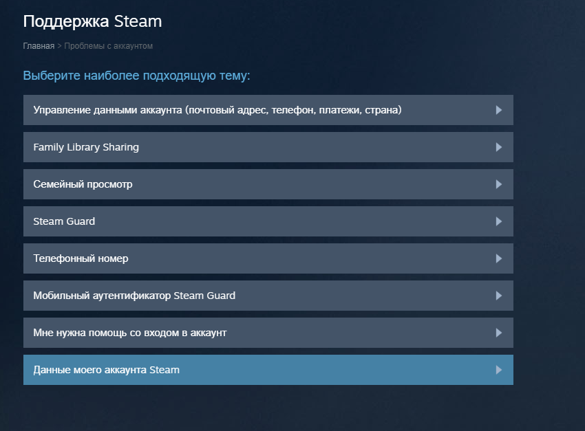Click the Поддержка Steam page title
This screenshot has width=585, height=431.
(x=92, y=21)
